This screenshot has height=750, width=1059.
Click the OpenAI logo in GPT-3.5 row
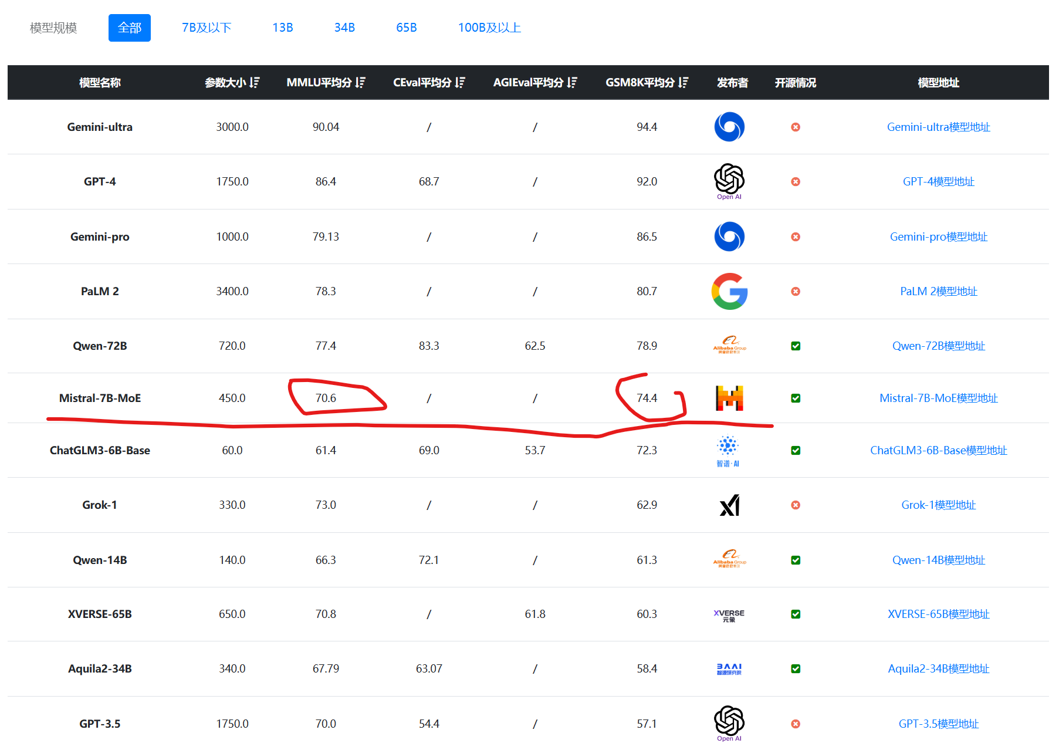click(x=729, y=724)
